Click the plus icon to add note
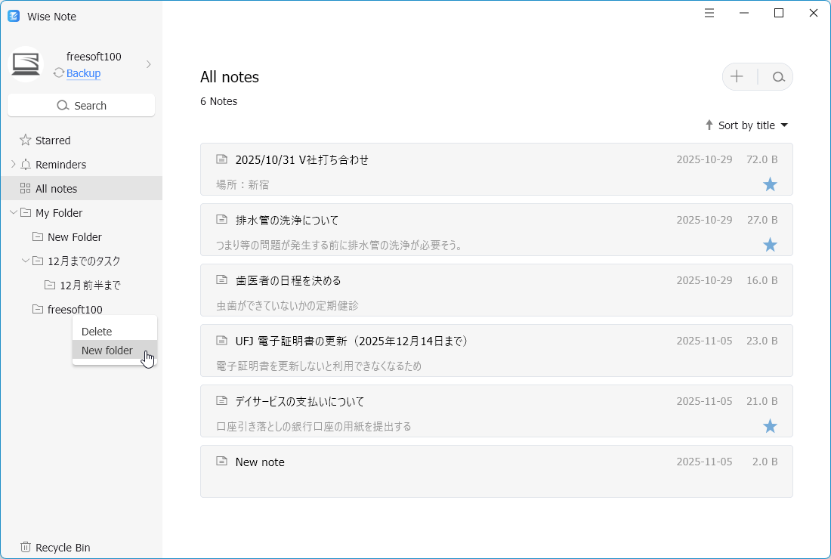831x559 pixels. click(x=737, y=77)
